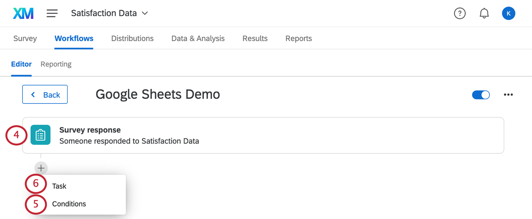Screen dimensions: 532x219
Task: Open the Results tab
Action: pyautogui.click(x=255, y=38)
